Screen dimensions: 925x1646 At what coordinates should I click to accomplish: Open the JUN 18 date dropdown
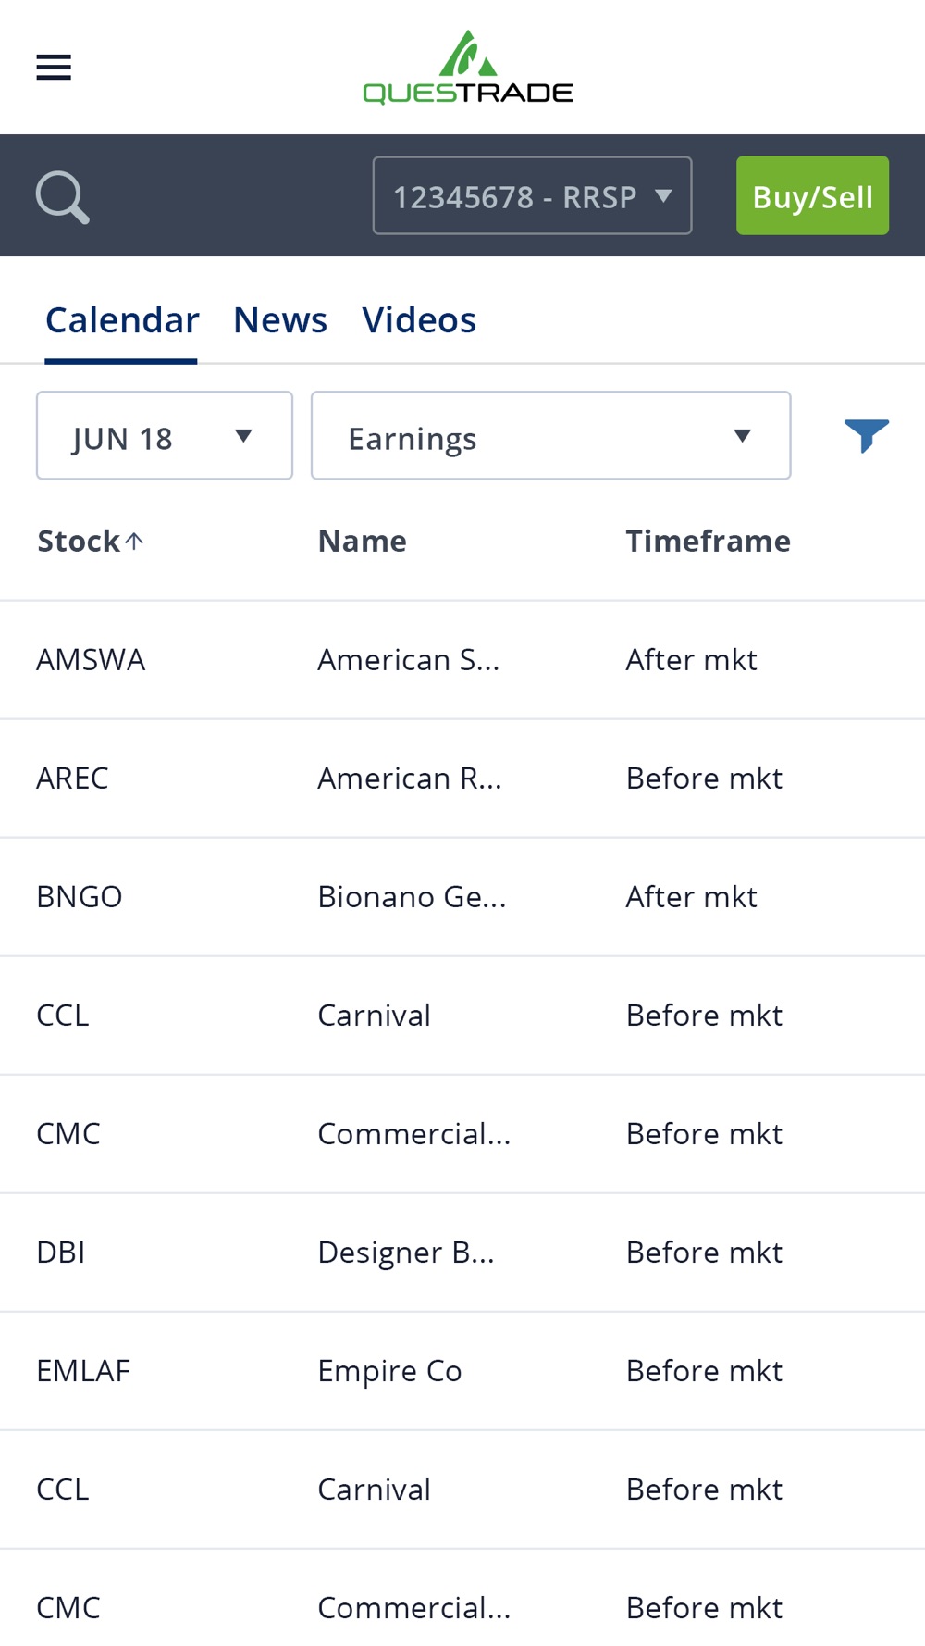[x=164, y=436]
